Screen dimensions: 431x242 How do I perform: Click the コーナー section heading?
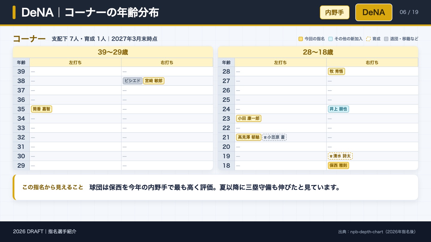click(x=29, y=39)
